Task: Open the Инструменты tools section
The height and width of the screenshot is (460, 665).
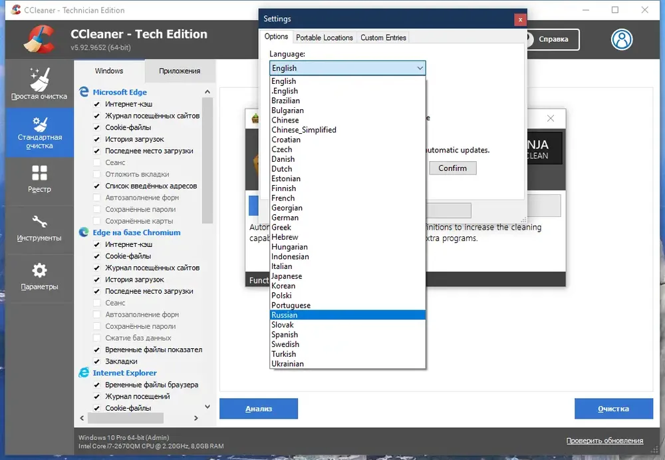Action: point(39,228)
